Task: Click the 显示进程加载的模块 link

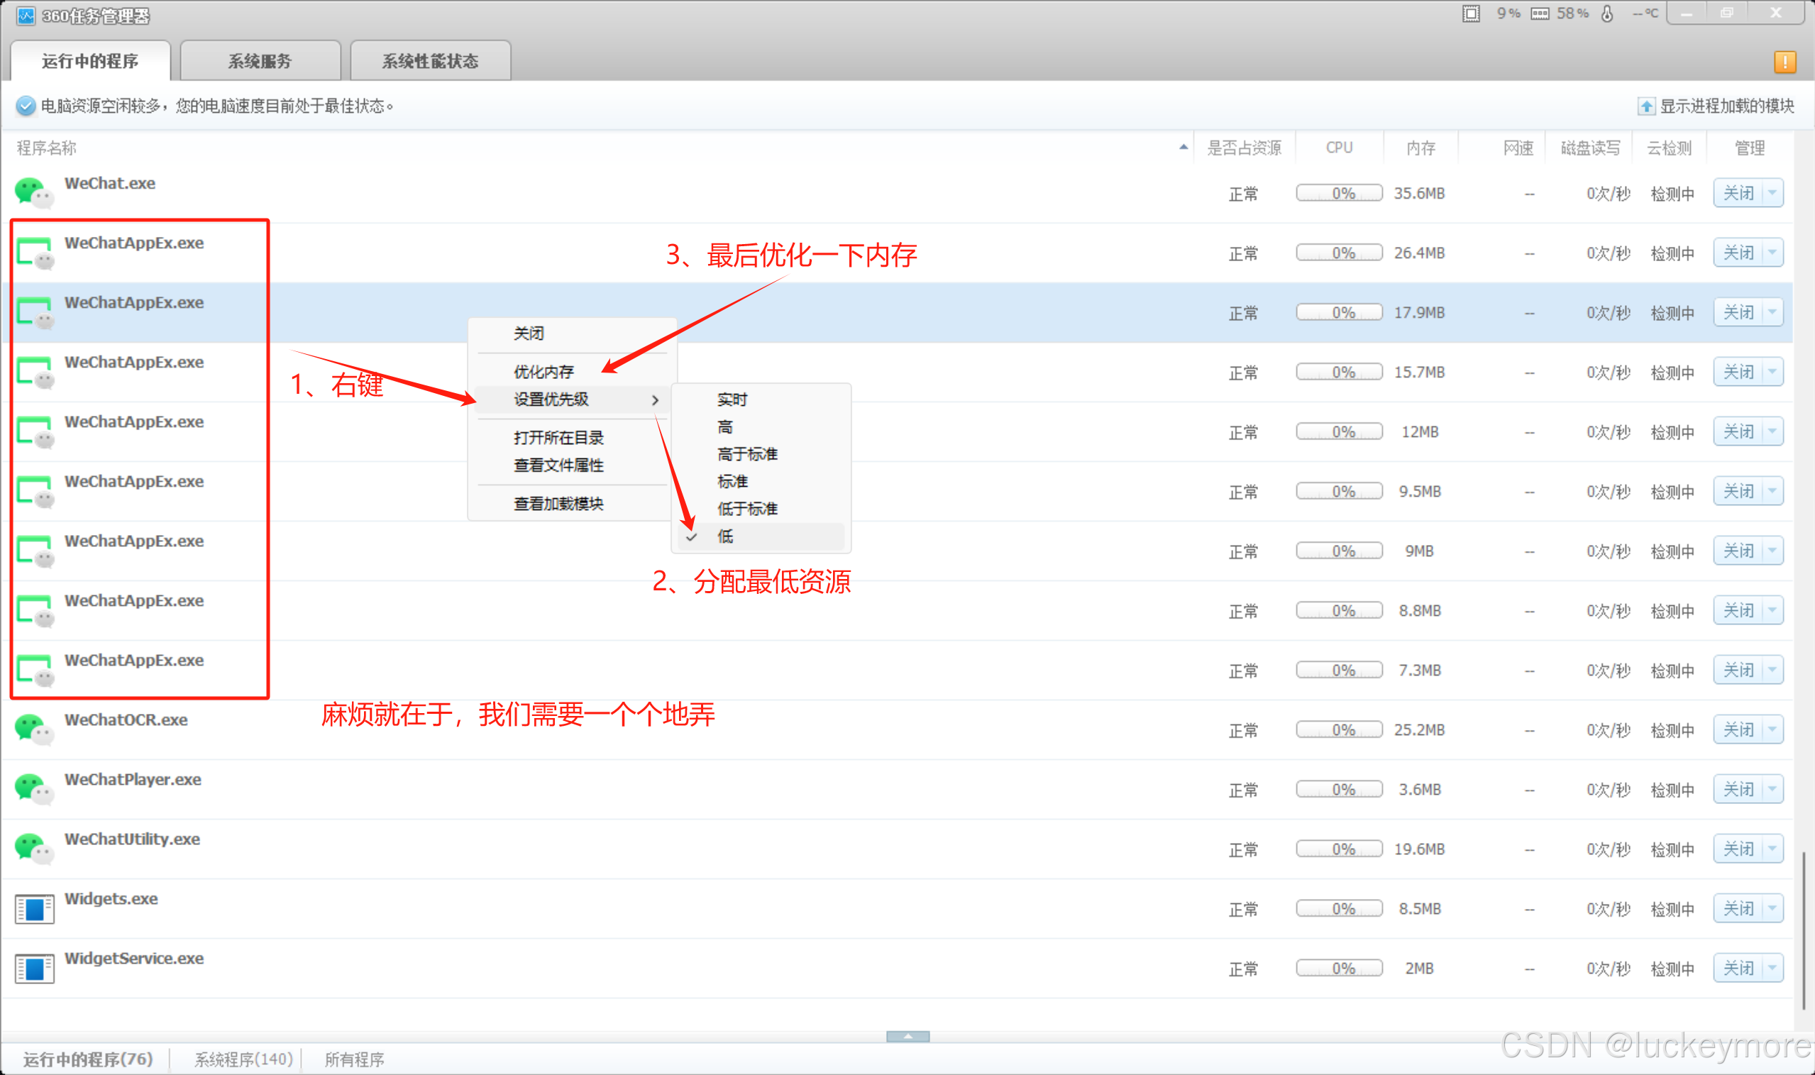Action: tap(1726, 106)
